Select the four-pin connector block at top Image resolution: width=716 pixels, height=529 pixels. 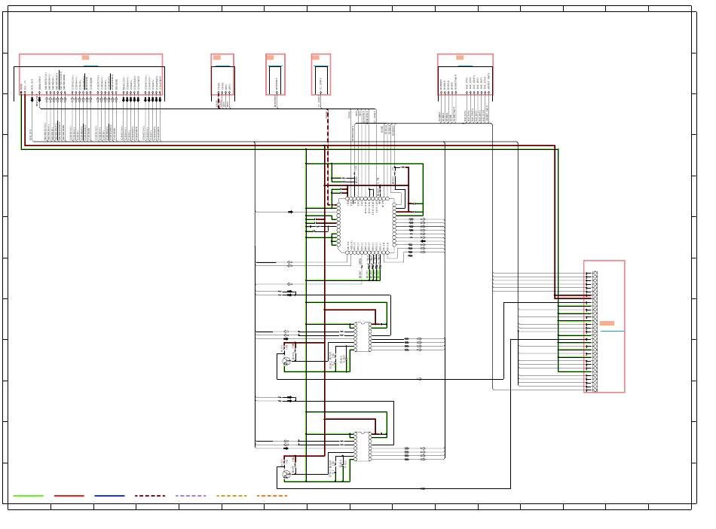click(222, 75)
